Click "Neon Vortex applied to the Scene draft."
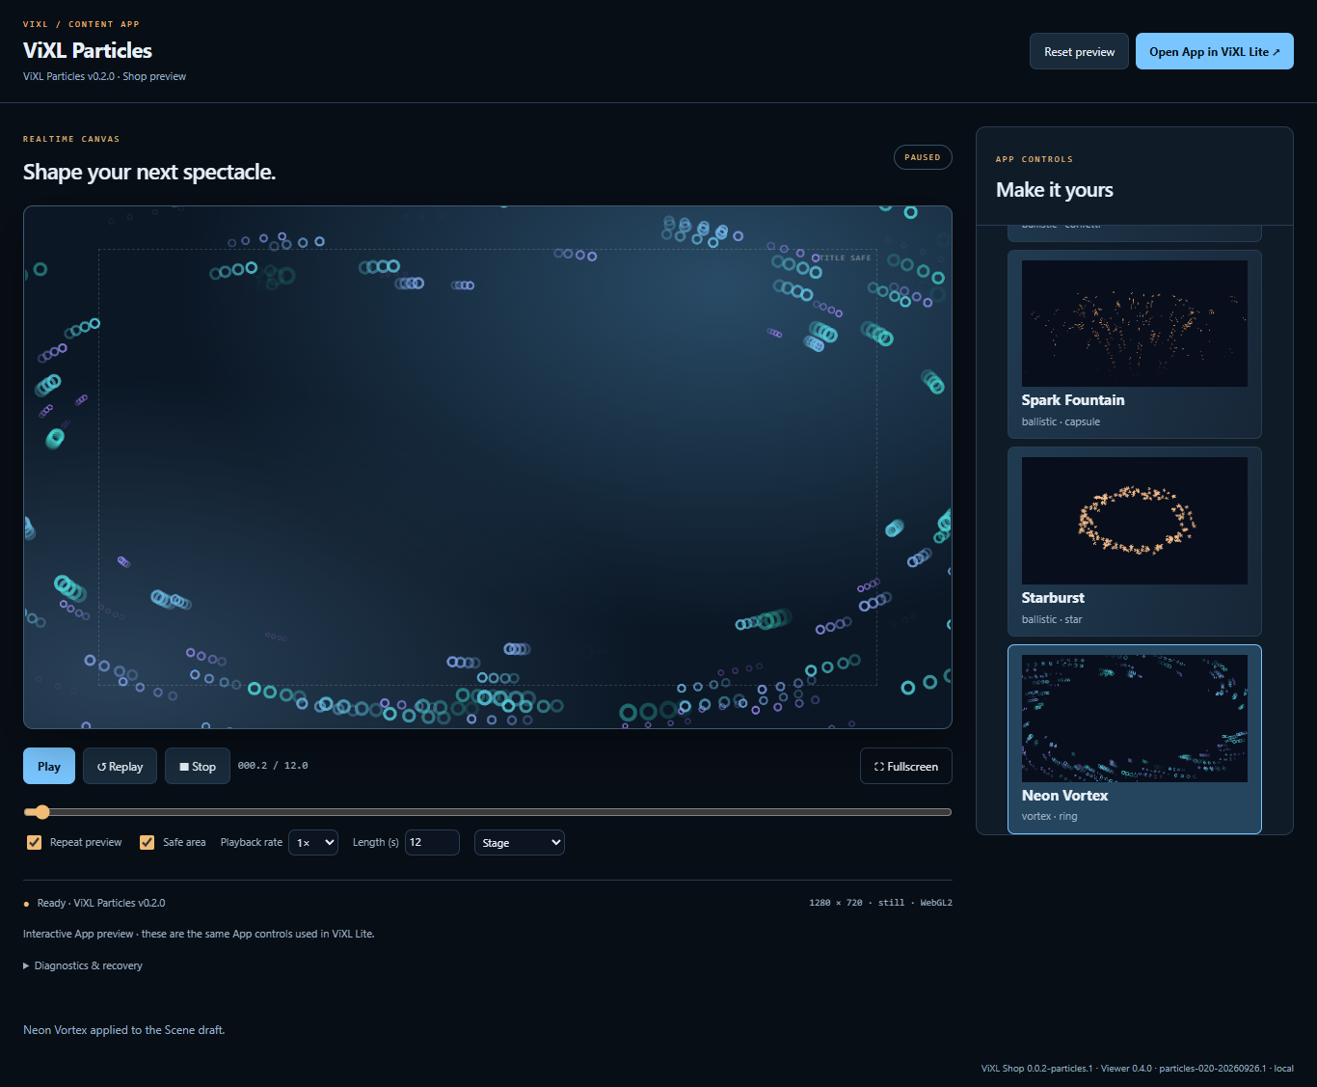Image resolution: width=1317 pixels, height=1087 pixels. (x=124, y=1030)
